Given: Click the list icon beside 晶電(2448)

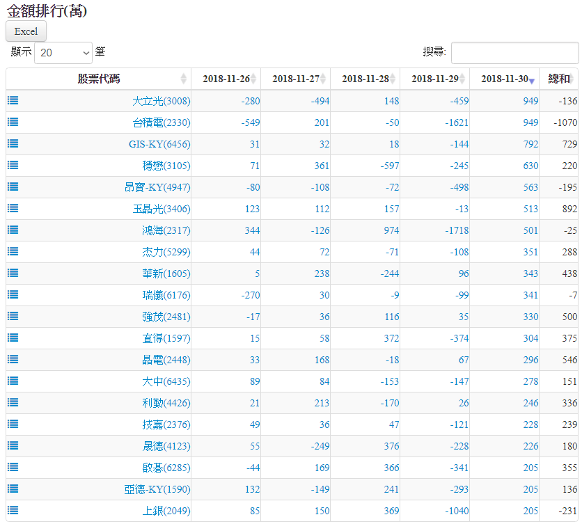Looking at the screenshot, I should click(x=13, y=359).
